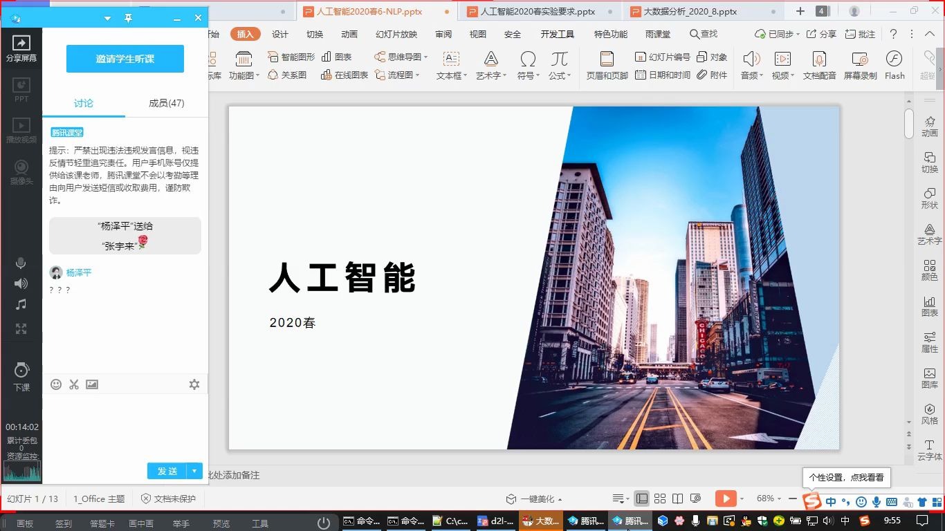Click the fullscreen expand icon in classroom sidebar
Viewport: 945px width, 531px height.
pyautogui.click(x=21, y=328)
